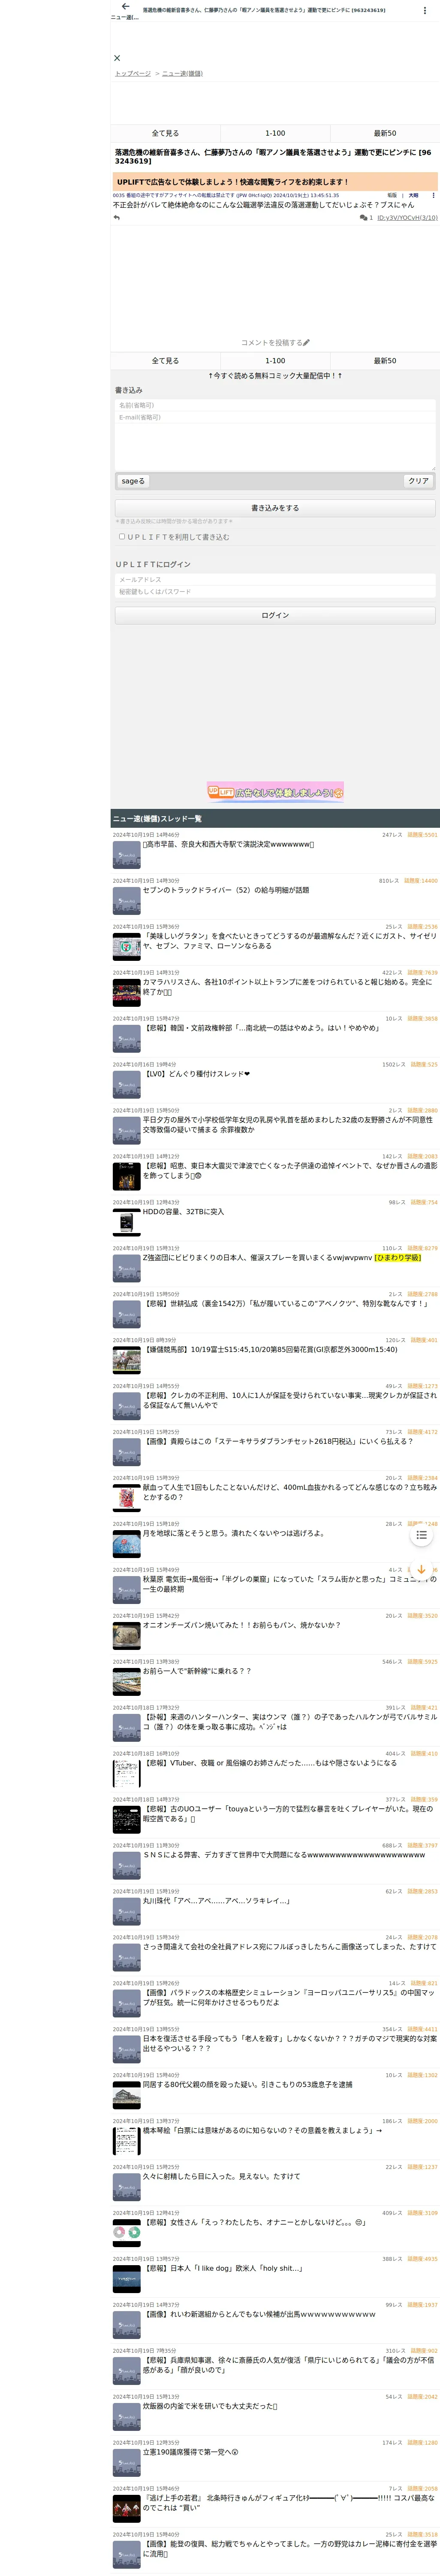Click the ログイン button
This screenshot has width=440, height=2576.
coord(275,615)
